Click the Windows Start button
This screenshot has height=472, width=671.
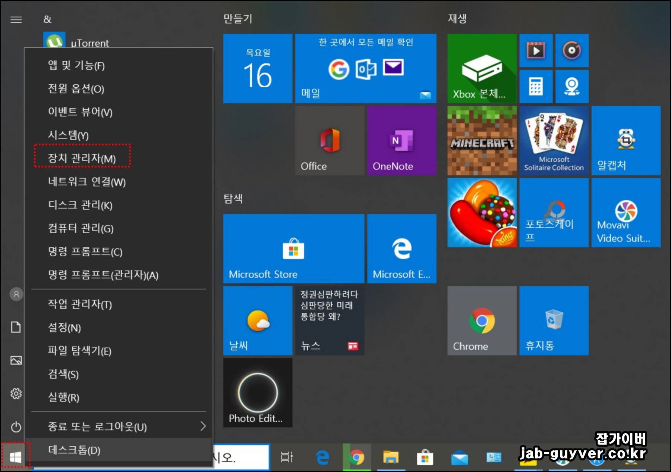15,456
